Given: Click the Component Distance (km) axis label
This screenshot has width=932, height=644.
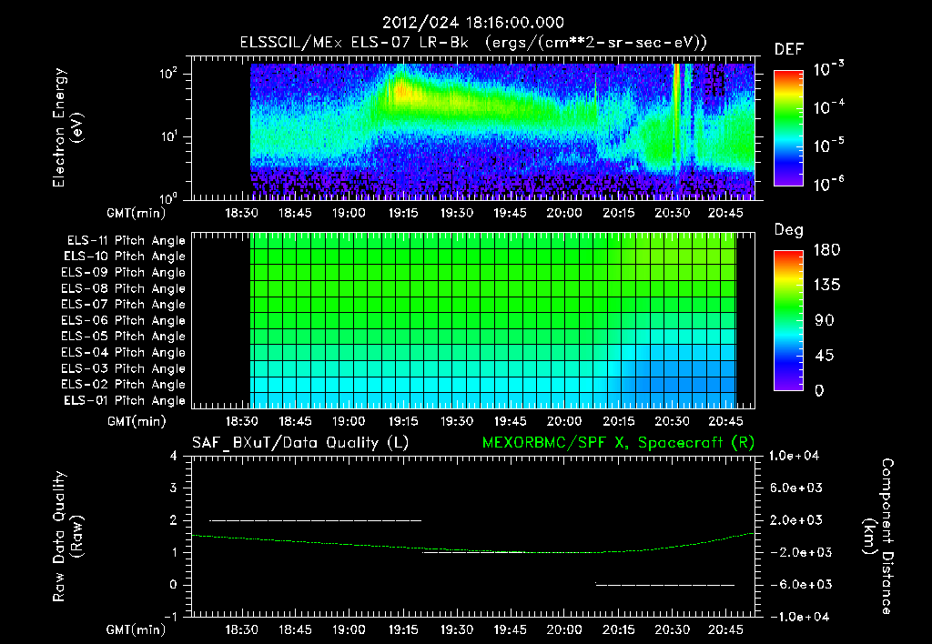Looking at the screenshot, I should 878,537.
